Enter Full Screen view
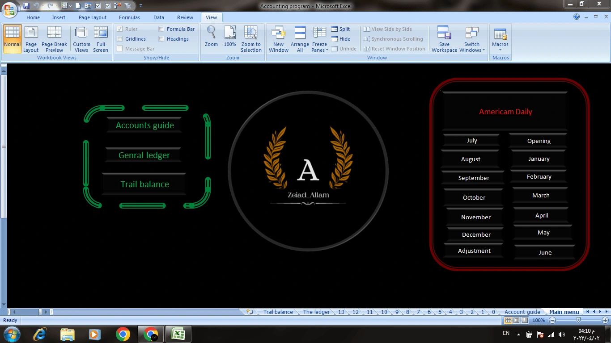 click(x=101, y=39)
